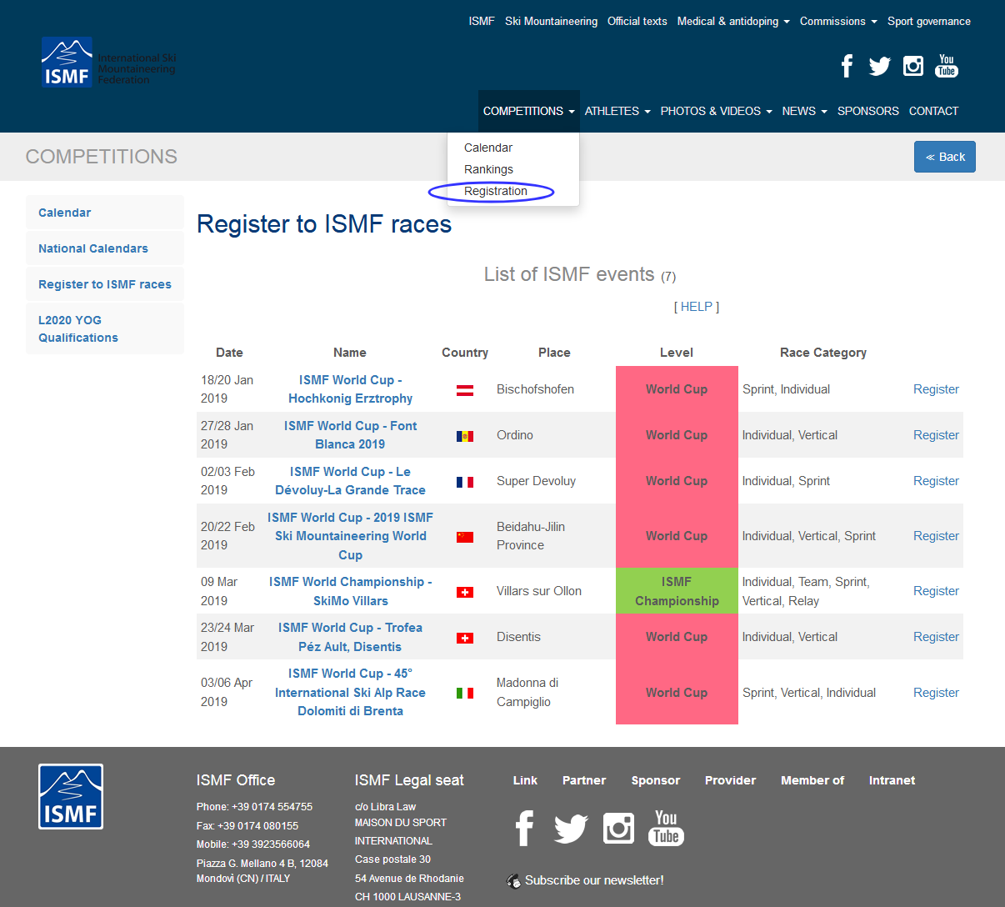This screenshot has height=907, width=1005.
Task: Click the Back button
Action: 944,157
